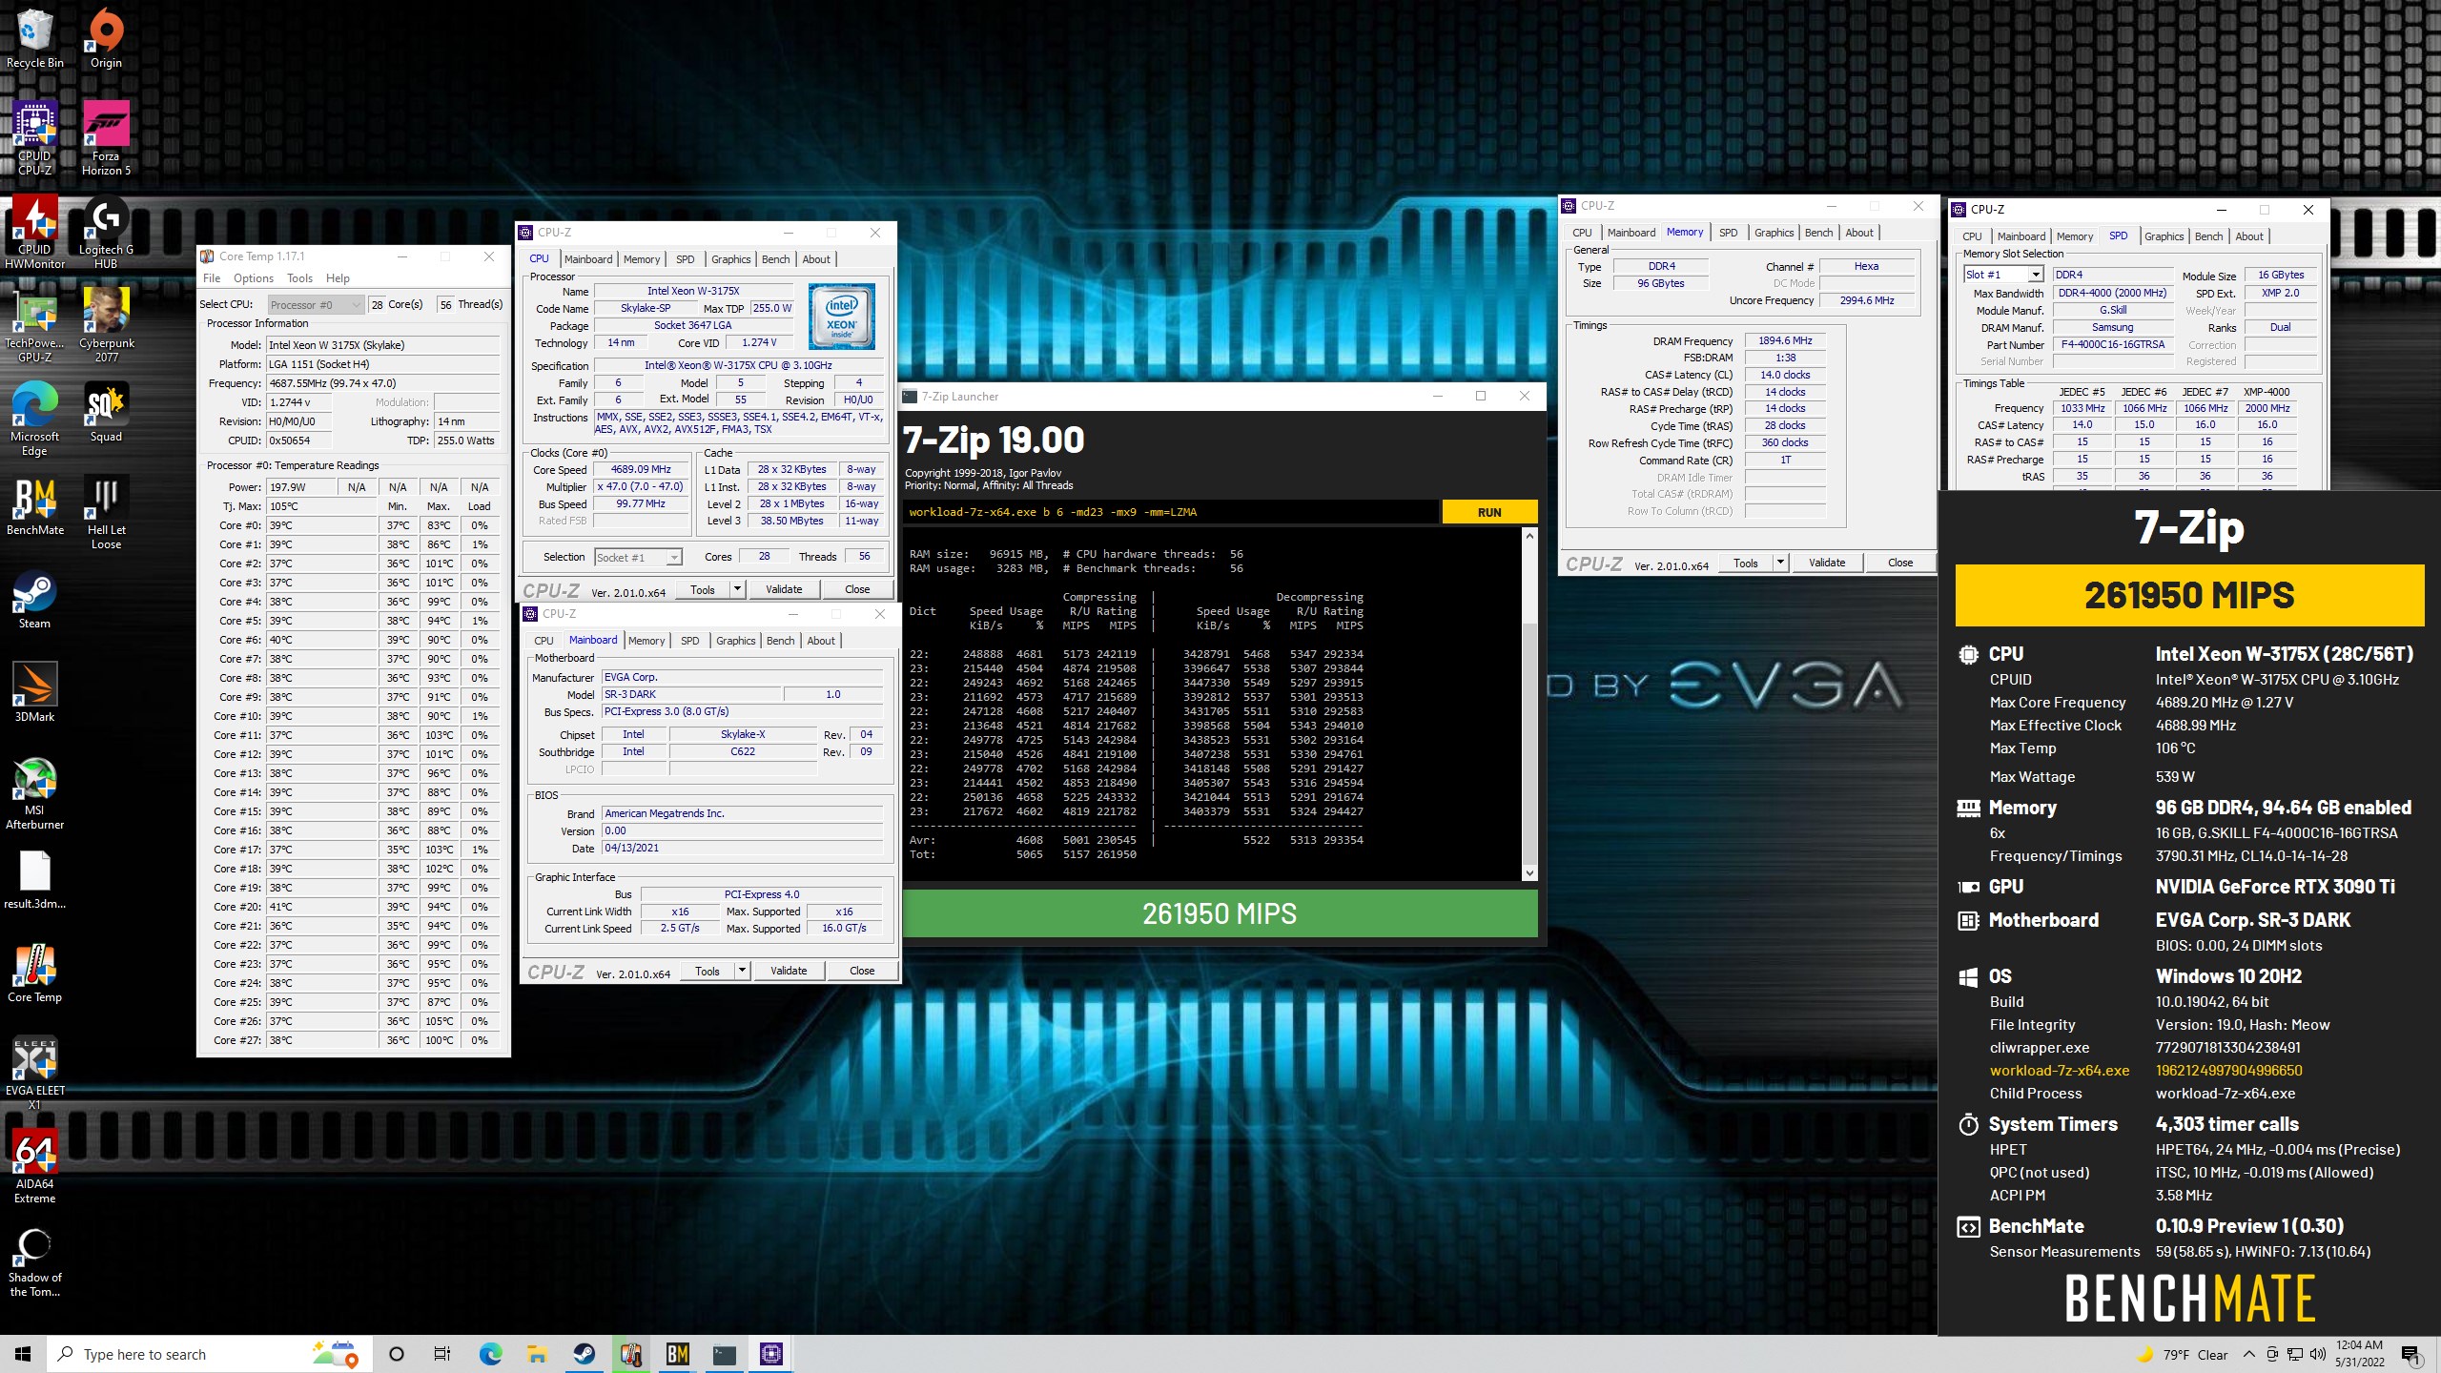
Task: Show hidden system tray icons
Action: (2248, 1354)
